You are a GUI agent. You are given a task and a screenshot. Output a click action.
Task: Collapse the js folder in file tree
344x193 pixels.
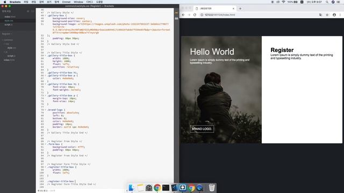(x=4, y=52)
